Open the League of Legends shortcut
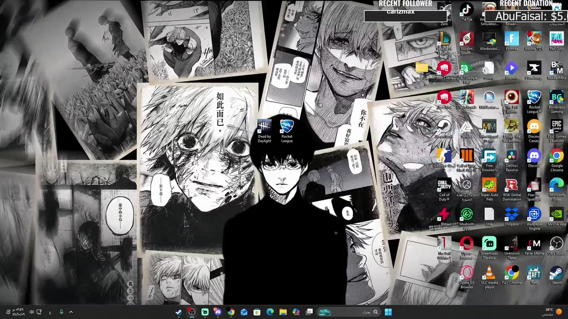Viewport: 568px width, 319px height. pos(444,43)
